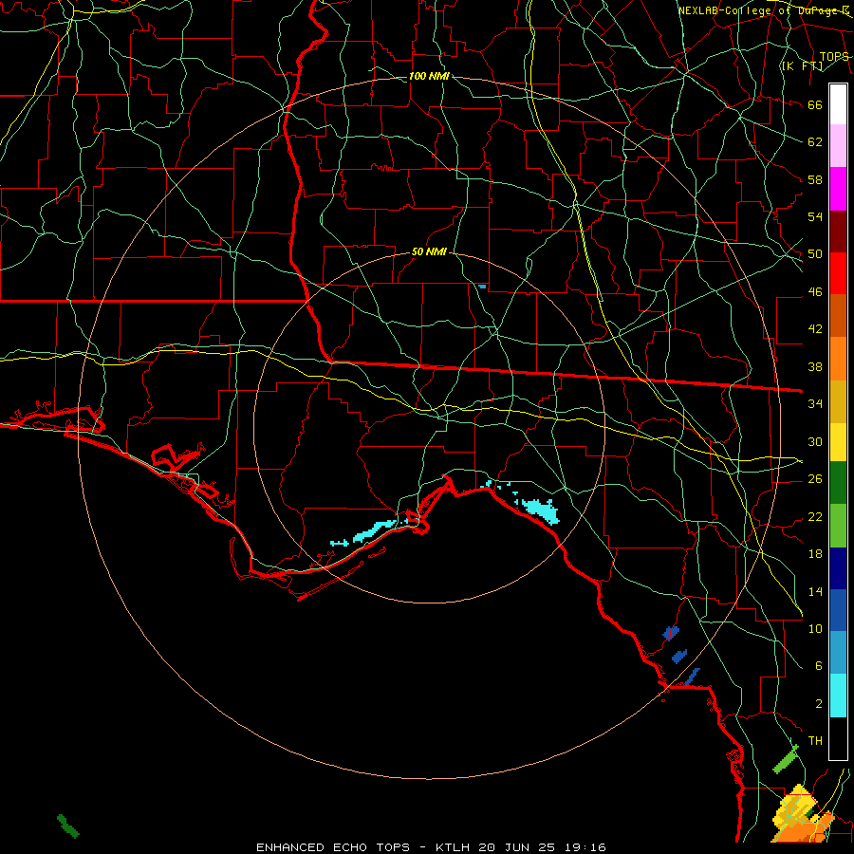Click the '2' legend value
The width and height of the screenshot is (854, 854).
click(818, 704)
